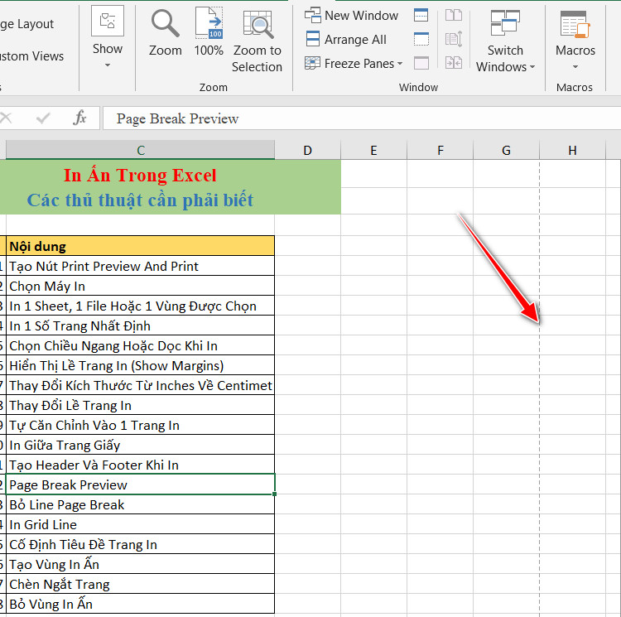Click the Insert Function fx icon
This screenshot has width=621, height=617.
point(79,118)
